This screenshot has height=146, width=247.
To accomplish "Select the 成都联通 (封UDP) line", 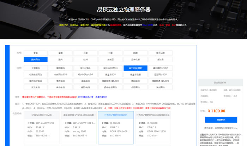I will [x=160, y=81].
